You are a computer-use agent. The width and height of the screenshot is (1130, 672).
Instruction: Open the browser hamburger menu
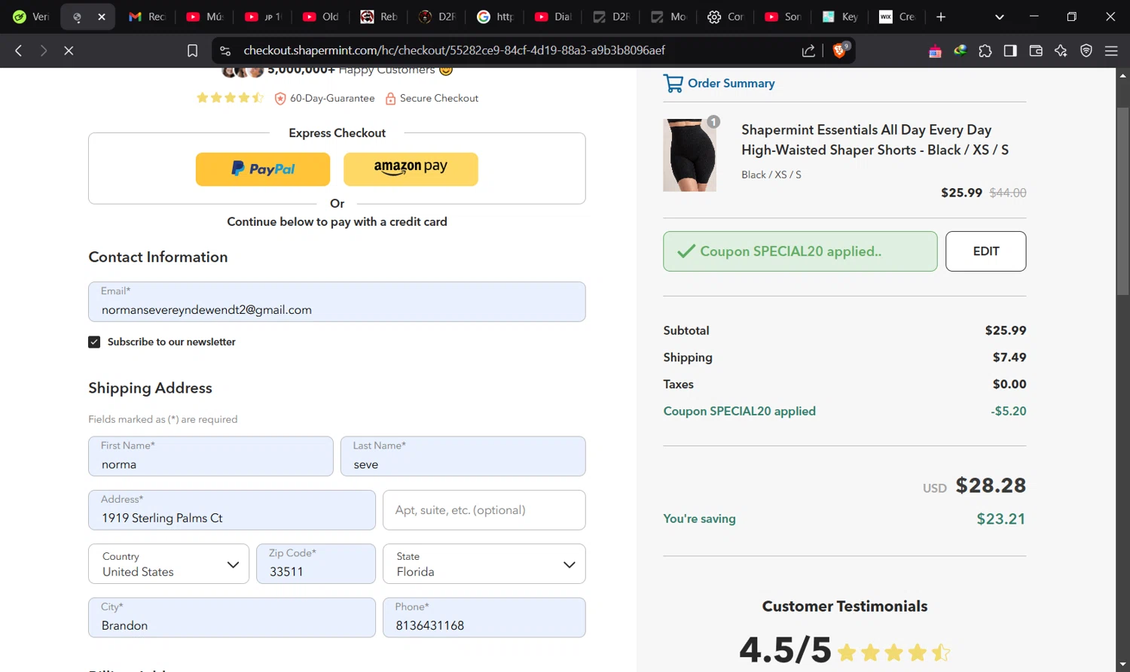click(1111, 50)
